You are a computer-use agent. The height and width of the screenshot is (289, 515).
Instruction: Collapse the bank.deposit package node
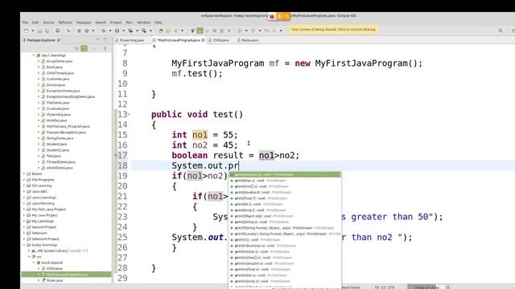(34, 263)
